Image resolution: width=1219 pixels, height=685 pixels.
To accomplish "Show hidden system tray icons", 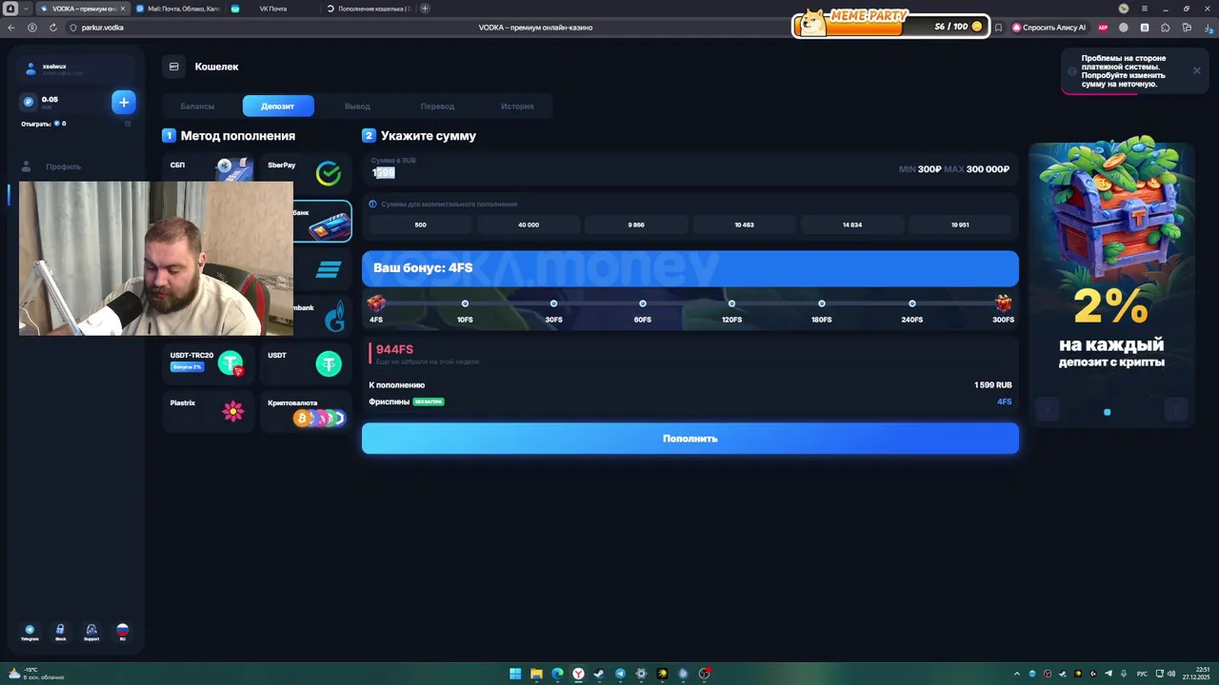I will point(1016,674).
